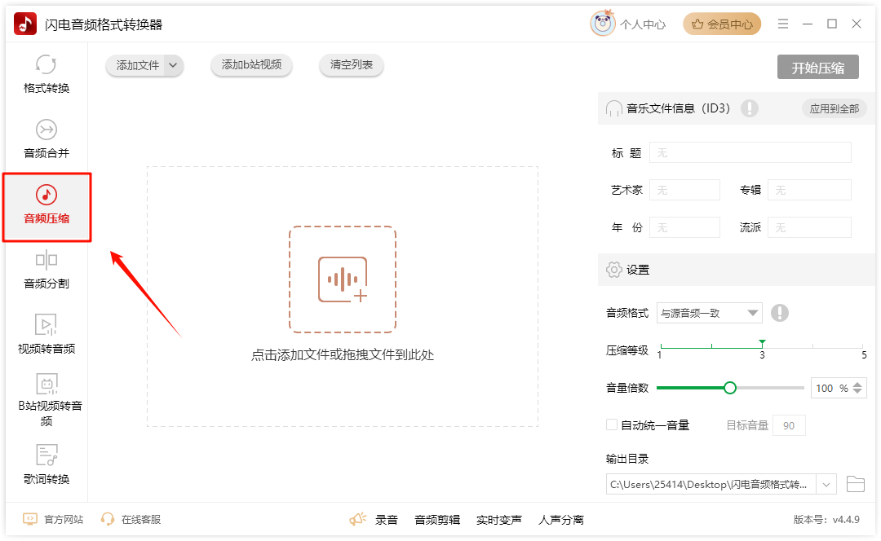Set 压缩等级 slider to level 5

pyautogui.click(x=862, y=347)
